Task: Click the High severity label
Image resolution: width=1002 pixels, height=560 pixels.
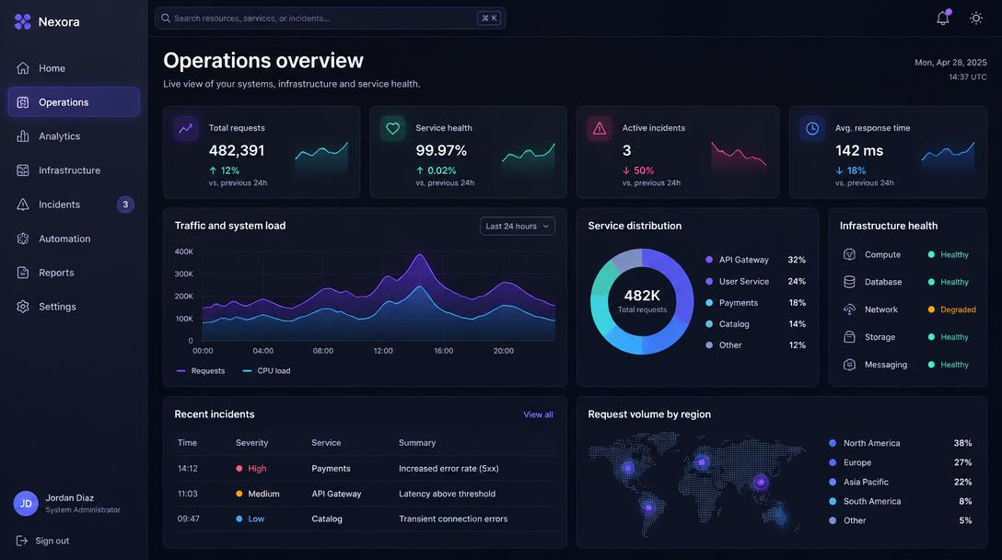Action: click(257, 469)
